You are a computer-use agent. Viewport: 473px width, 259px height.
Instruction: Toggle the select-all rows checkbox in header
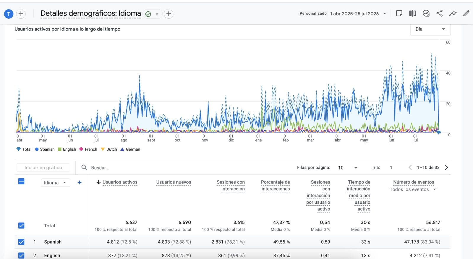coord(21,181)
